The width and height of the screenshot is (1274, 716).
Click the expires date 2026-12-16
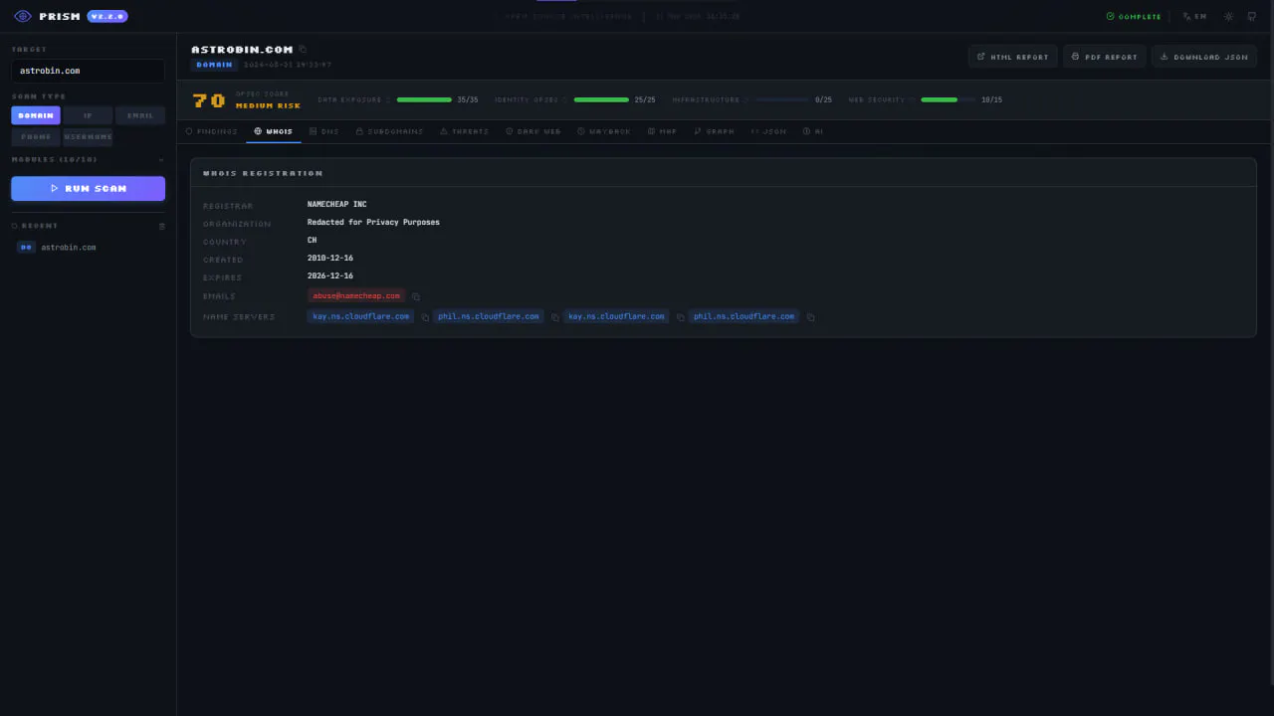pyautogui.click(x=330, y=276)
